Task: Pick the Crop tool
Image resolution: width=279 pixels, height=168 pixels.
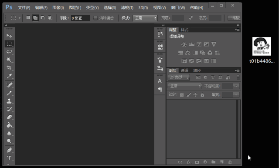Action: pos(9,67)
